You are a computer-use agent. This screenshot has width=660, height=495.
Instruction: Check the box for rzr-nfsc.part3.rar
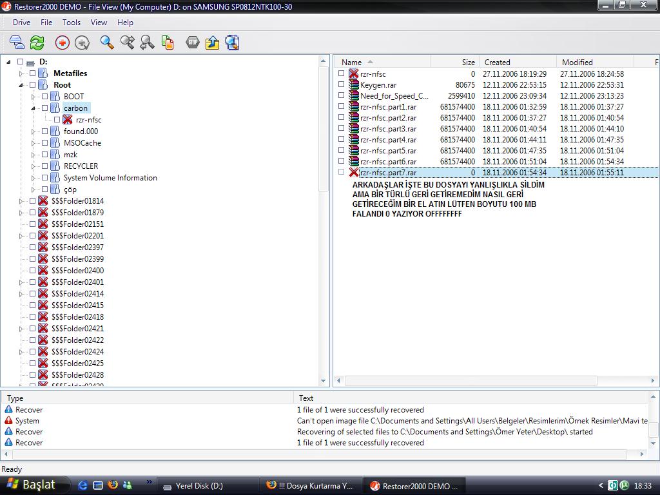tap(342, 128)
